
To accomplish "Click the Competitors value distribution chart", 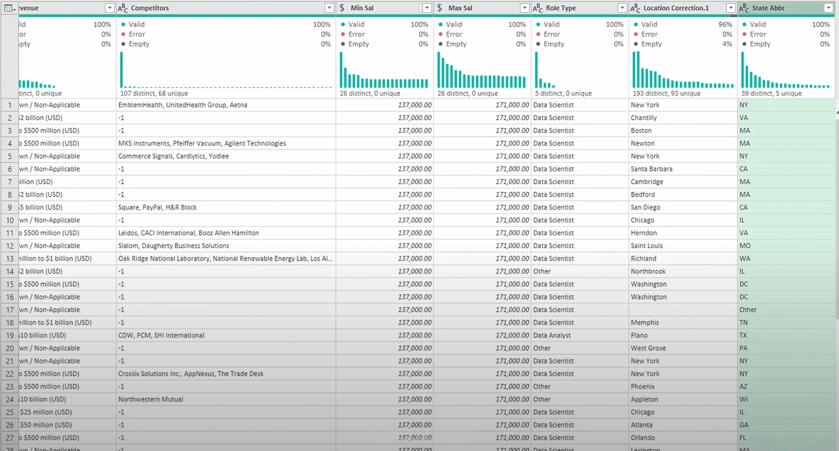I will pos(226,70).
